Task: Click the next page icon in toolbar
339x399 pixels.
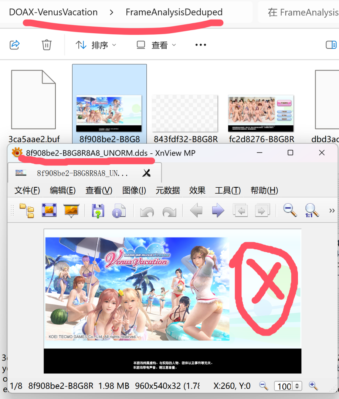Action: [262, 211]
